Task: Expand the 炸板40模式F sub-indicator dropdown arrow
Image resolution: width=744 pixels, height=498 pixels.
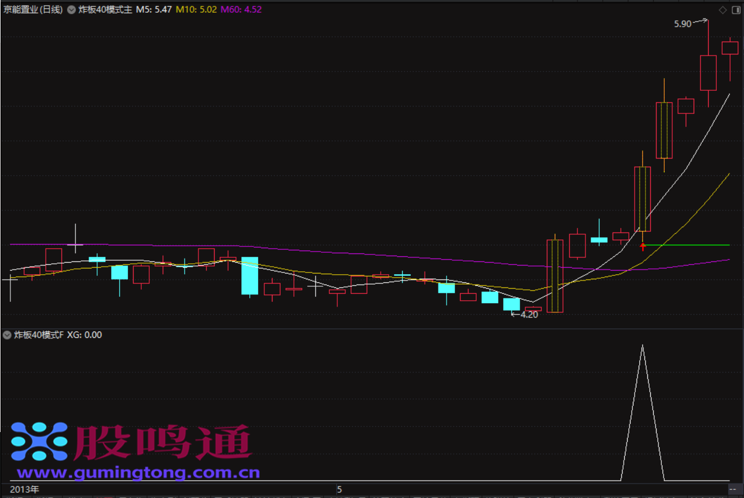Action: pyautogui.click(x=7, y=335)
